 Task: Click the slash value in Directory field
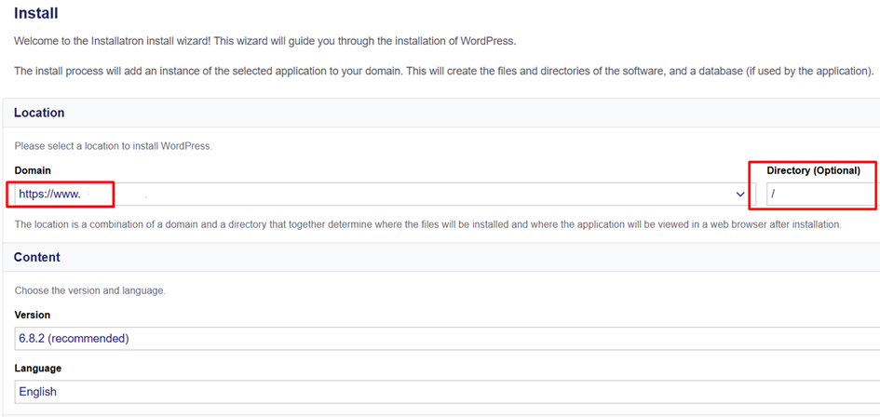(773, 195)
